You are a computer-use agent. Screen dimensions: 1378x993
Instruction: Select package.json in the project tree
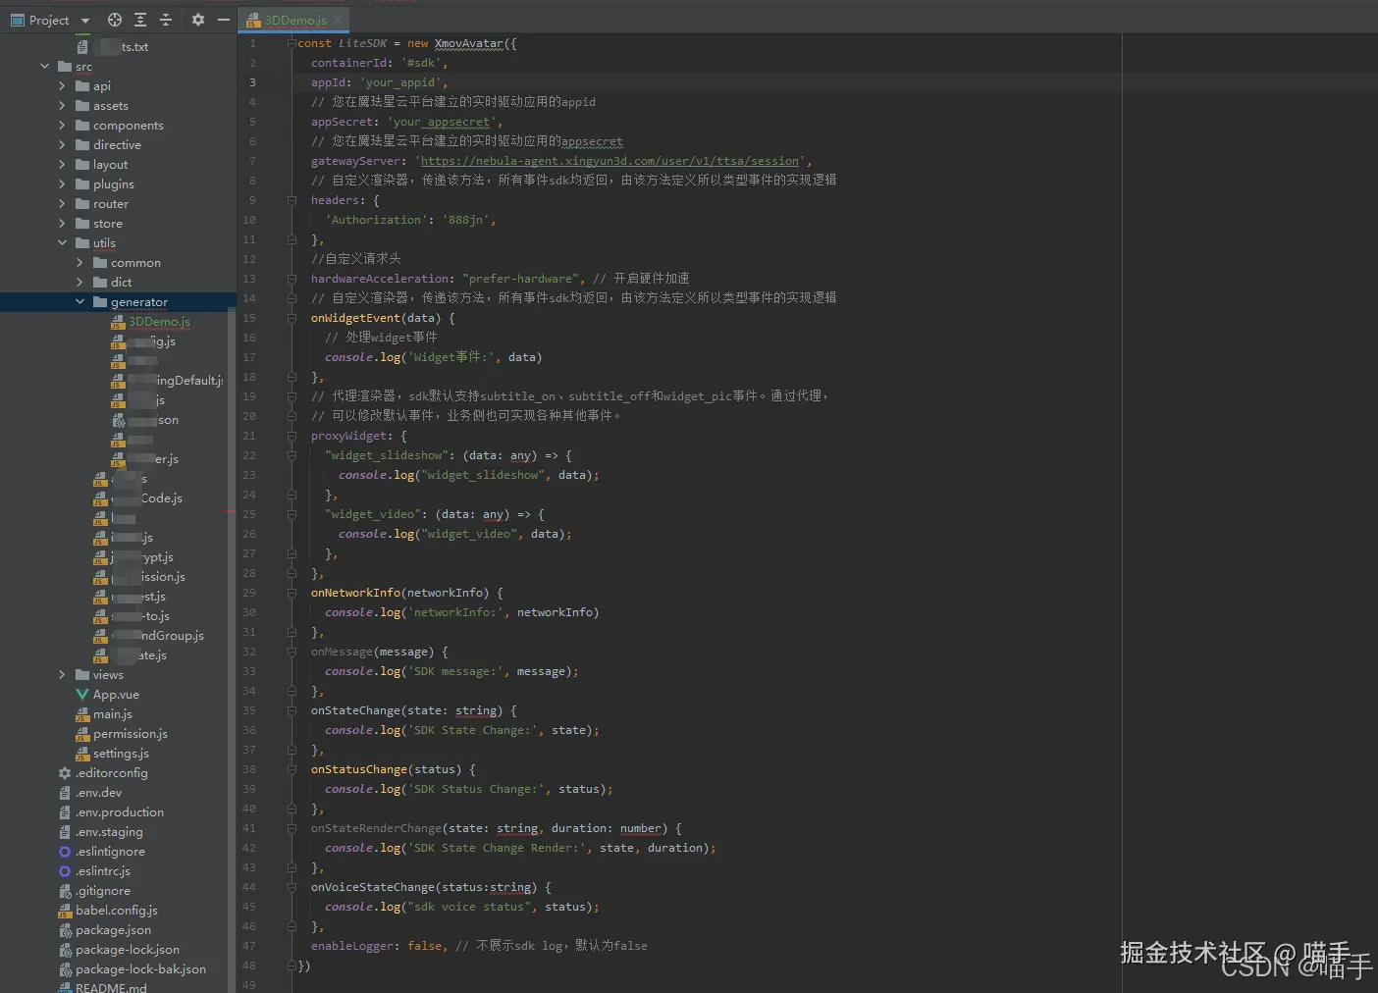pos(113,930)
